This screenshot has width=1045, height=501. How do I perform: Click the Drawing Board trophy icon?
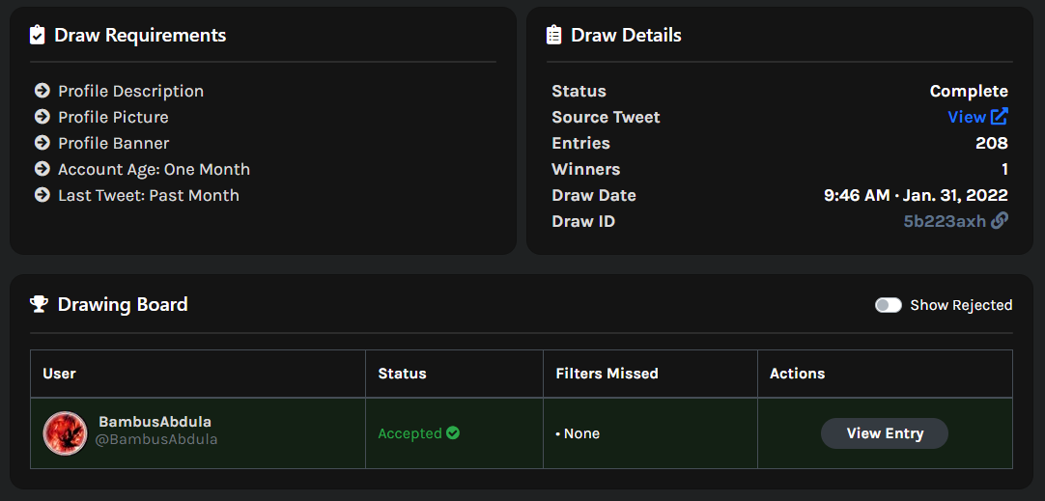pos(39,305)
